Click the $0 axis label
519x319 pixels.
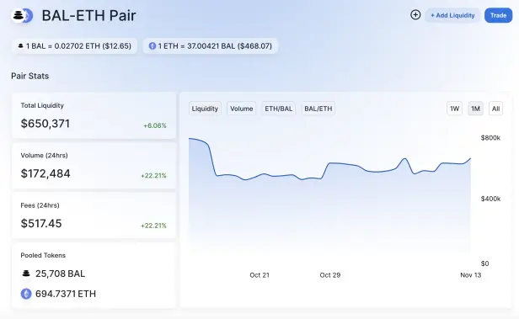(484, 263)
